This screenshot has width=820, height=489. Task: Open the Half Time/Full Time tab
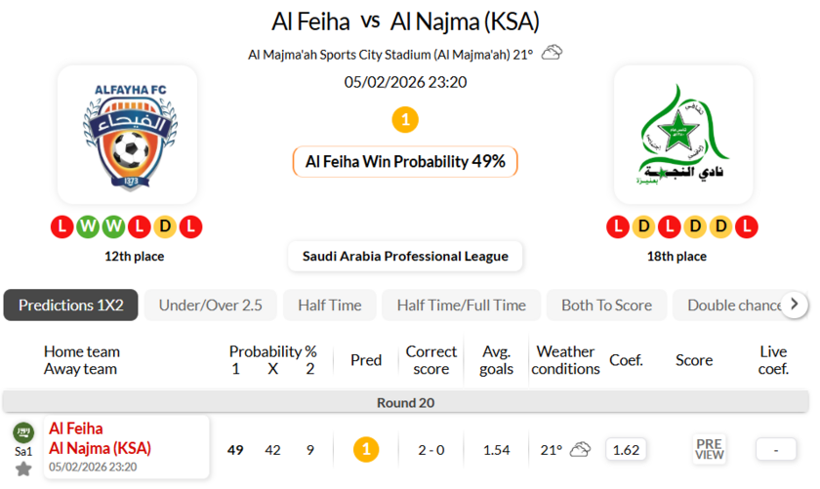point(461,306)
